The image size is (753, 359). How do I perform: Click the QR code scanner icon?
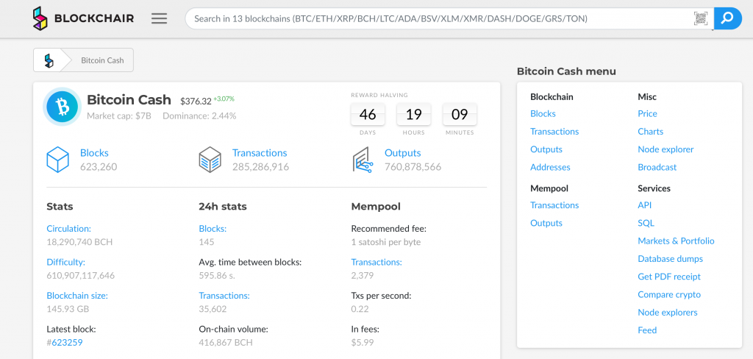701,18
